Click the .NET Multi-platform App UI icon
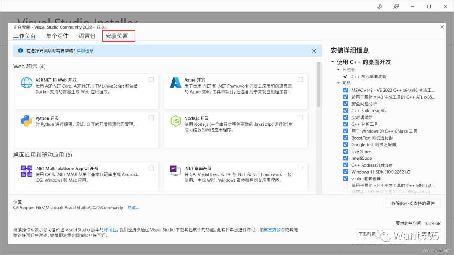The width and height of the screenshot is (454, 255). click(26, 171)
